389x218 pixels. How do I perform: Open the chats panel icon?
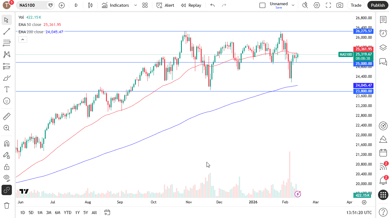[383, 62]
